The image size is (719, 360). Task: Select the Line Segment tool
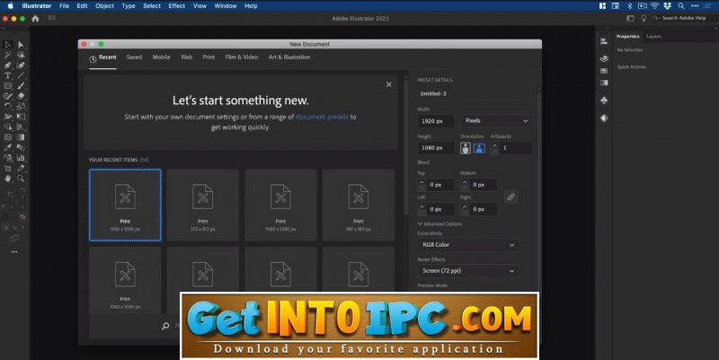(x=21, y=75)
